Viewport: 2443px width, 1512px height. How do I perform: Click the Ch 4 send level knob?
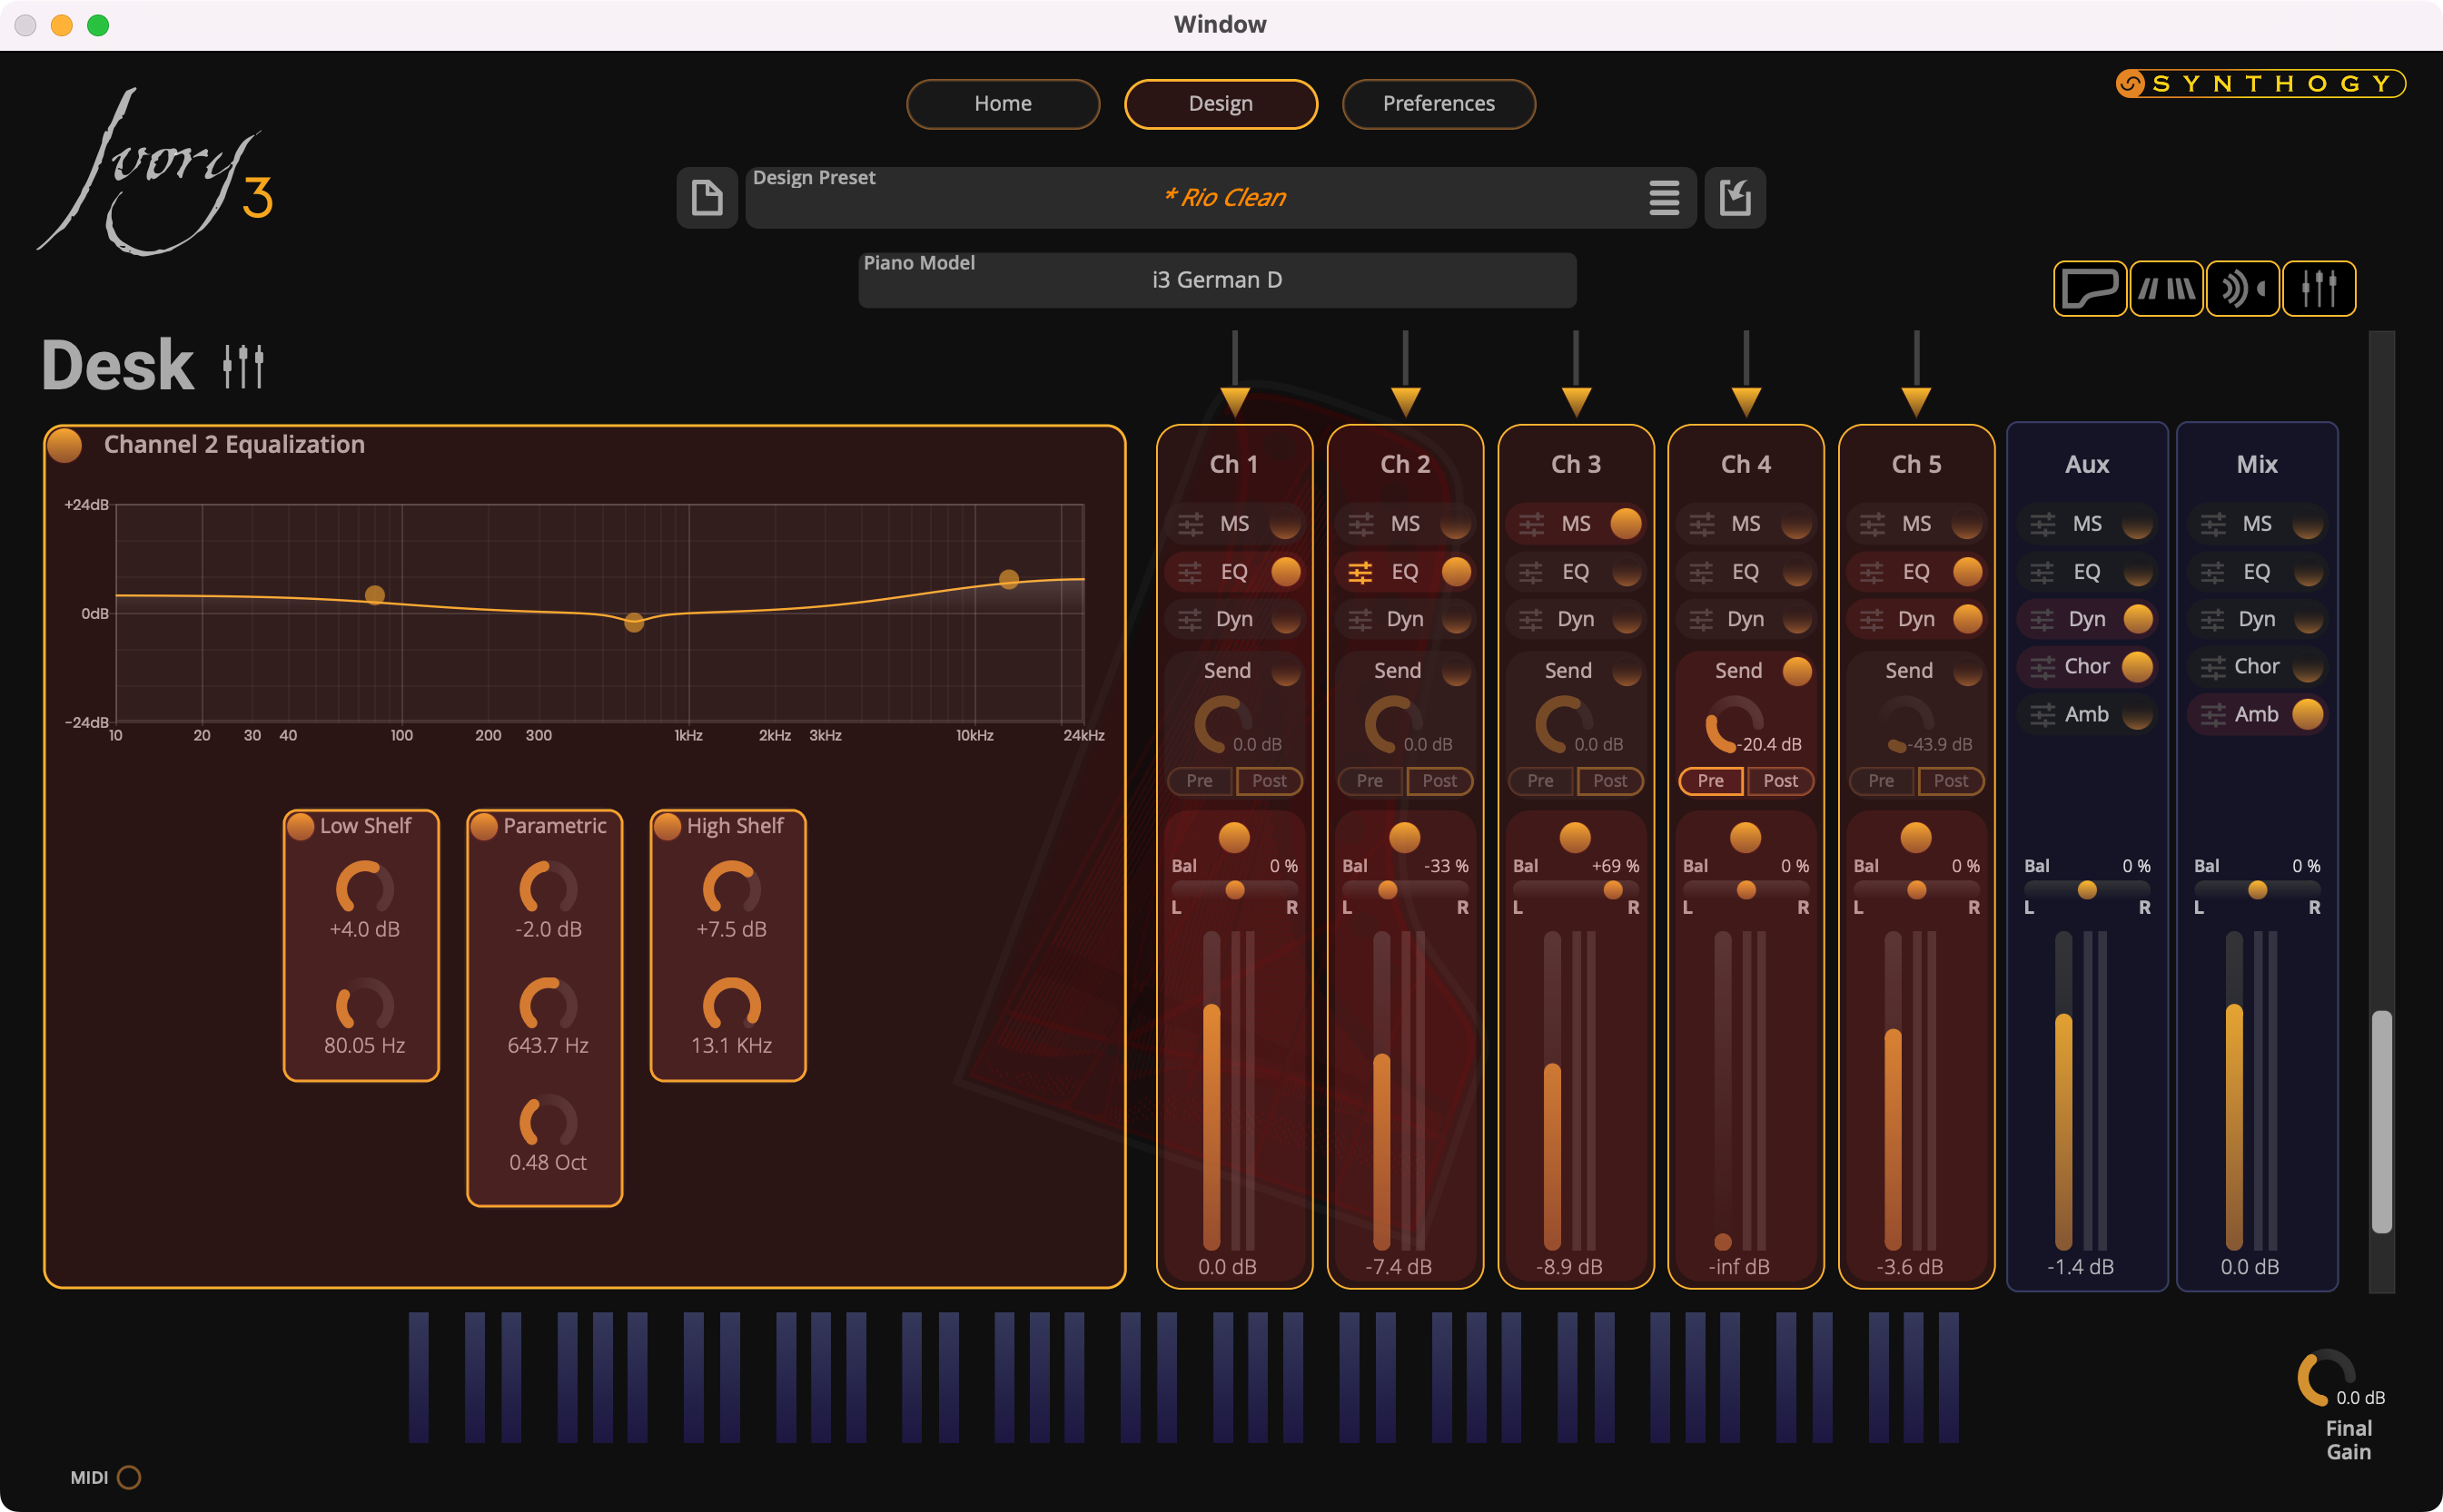coord(1734,725)
